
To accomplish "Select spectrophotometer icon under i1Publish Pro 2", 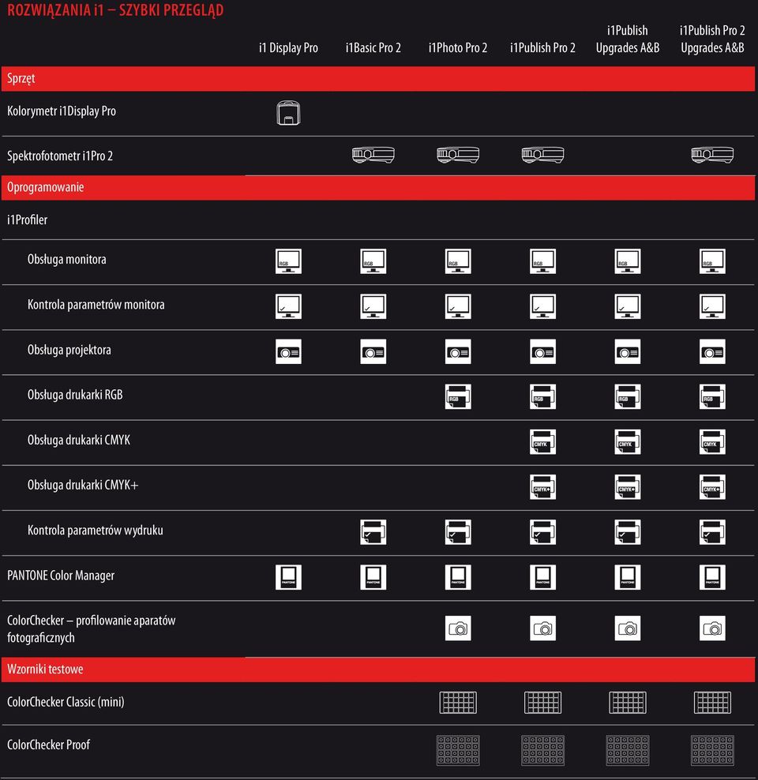I will 542,155.
